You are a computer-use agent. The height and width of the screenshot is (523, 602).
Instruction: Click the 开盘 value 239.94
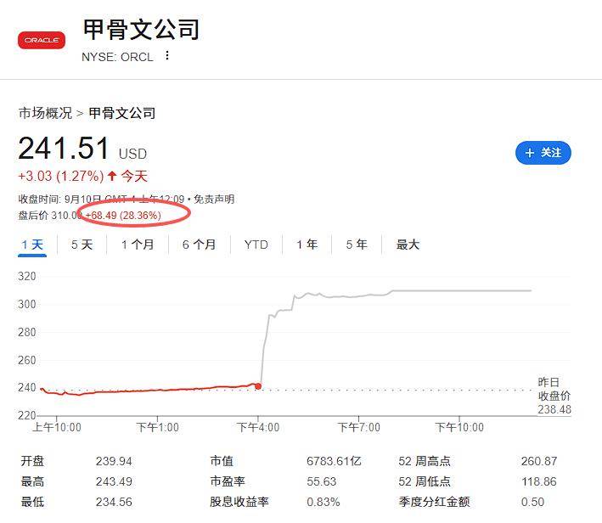point(114,461)
